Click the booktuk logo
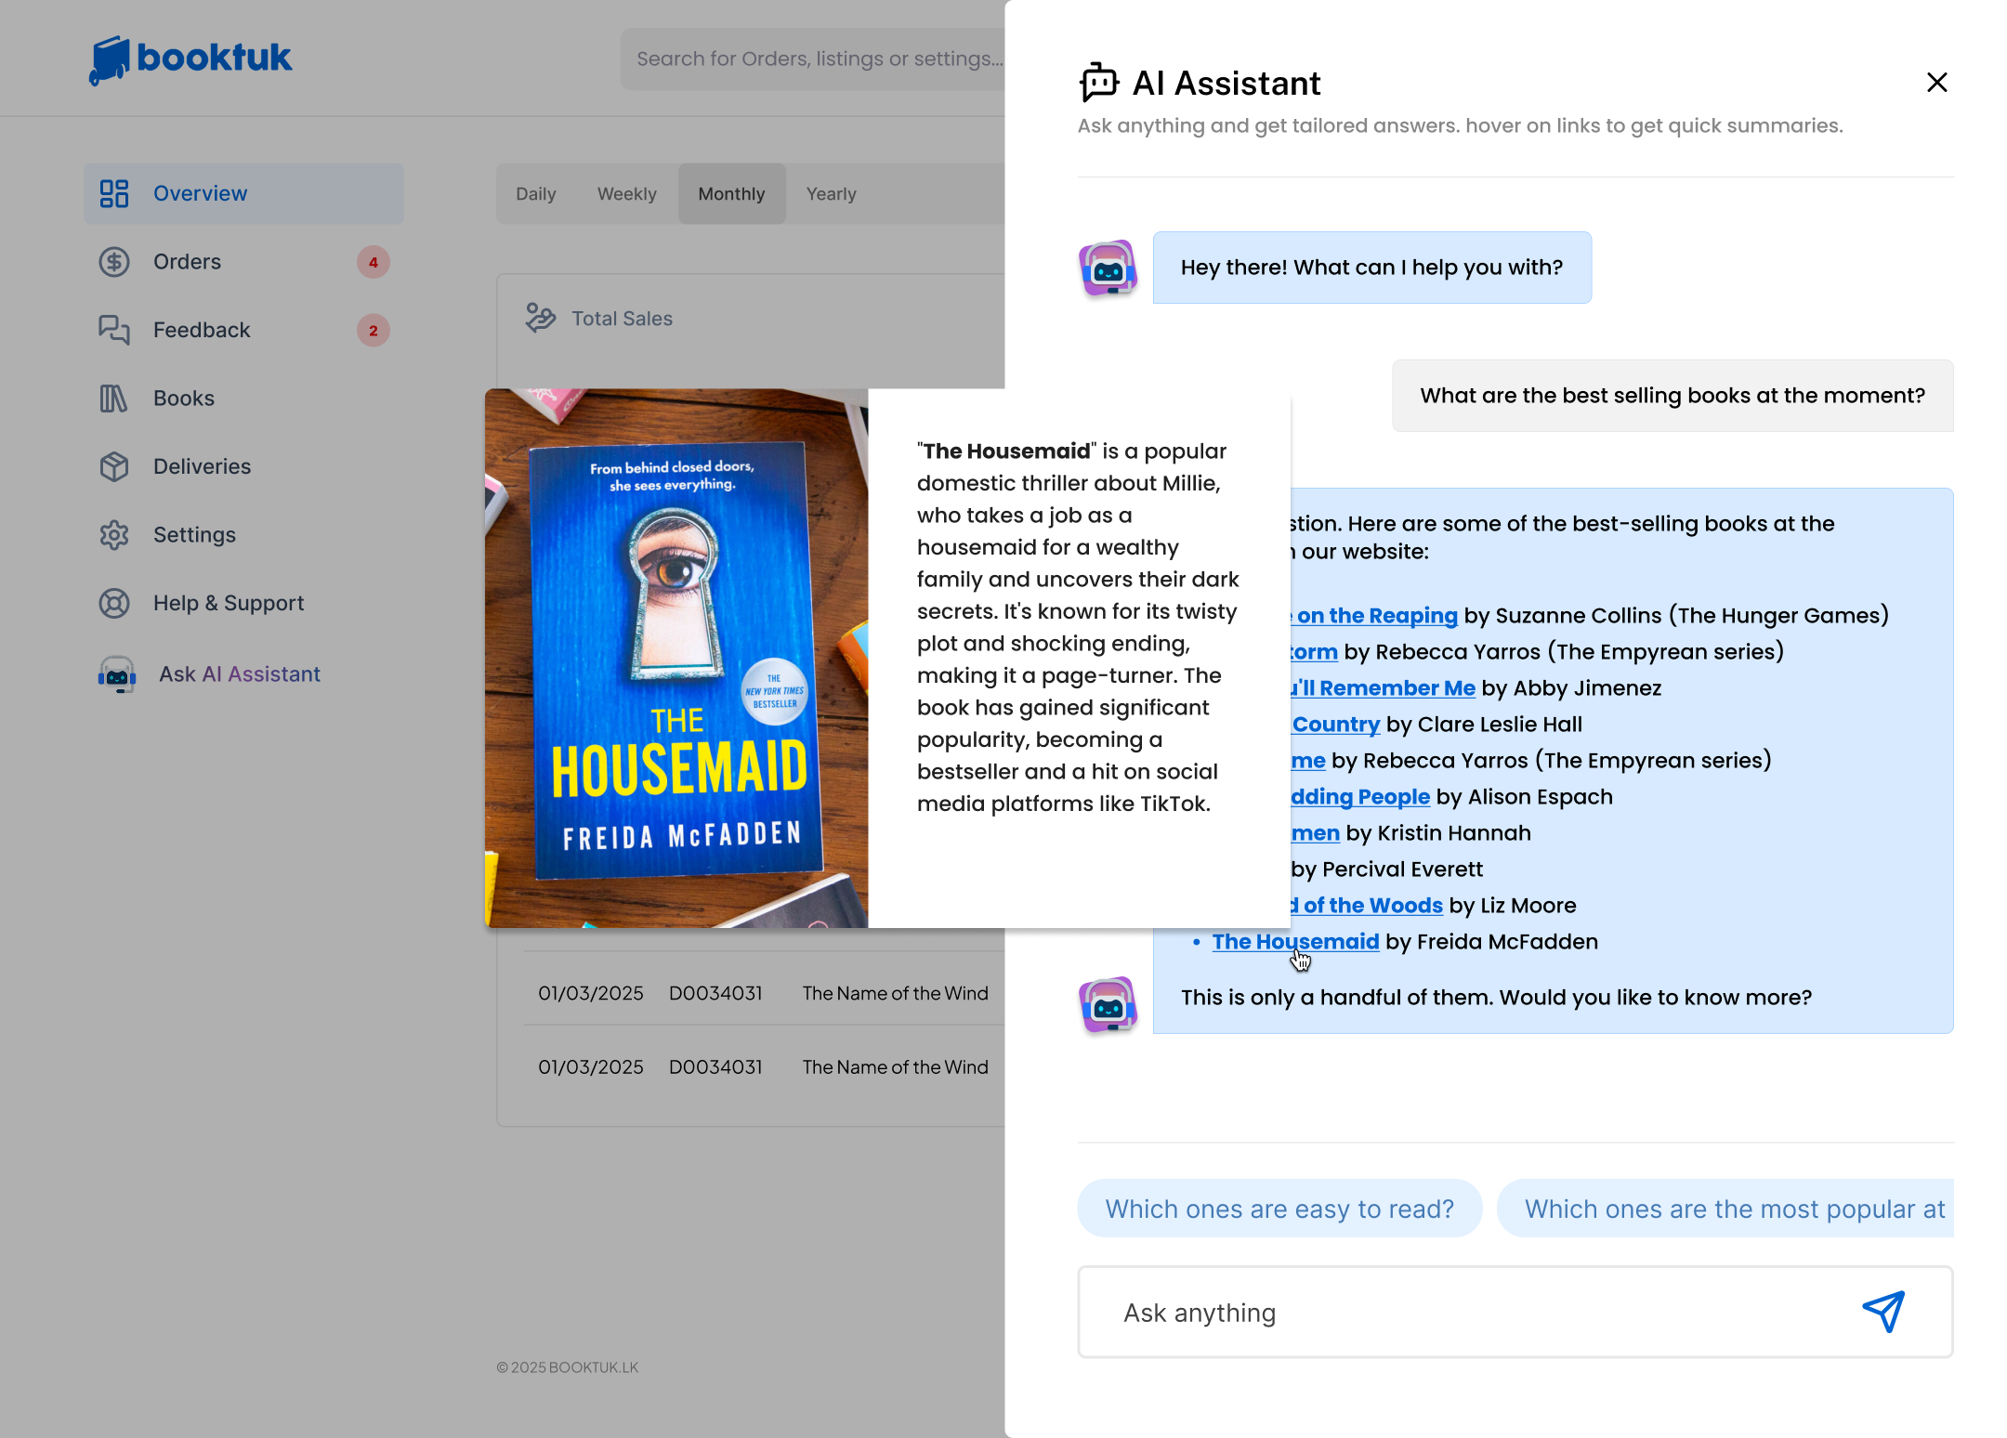 (190, 59)
